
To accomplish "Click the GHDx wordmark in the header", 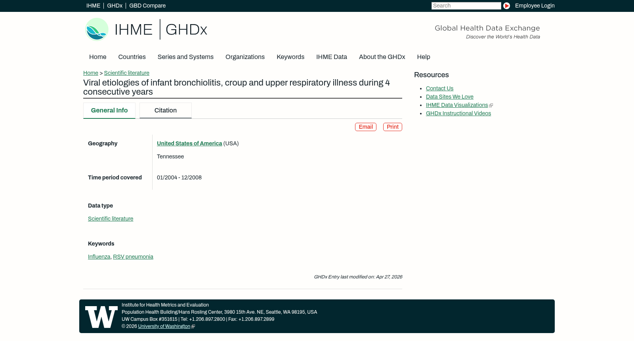I will [186, 30].
